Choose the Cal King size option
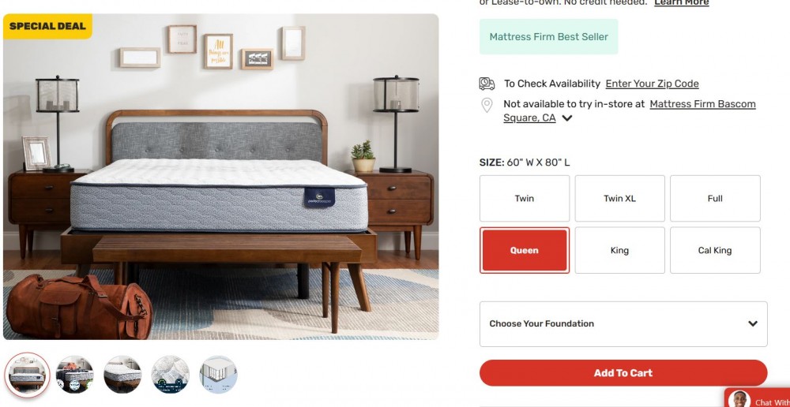The height and width of the screenshot is (407, 790). pos(715,250)
